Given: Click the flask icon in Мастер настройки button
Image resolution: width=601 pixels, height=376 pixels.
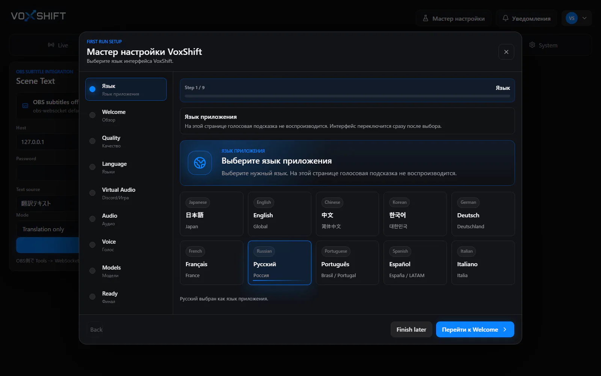Looking at the screenshot, I should (426, 18).
